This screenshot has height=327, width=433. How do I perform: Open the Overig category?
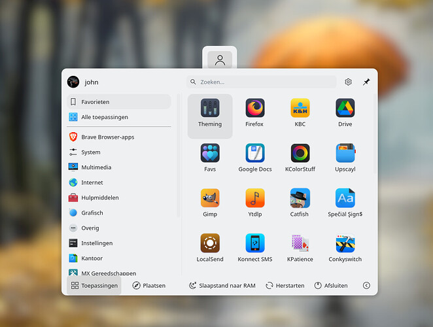[x=119, y=228]
